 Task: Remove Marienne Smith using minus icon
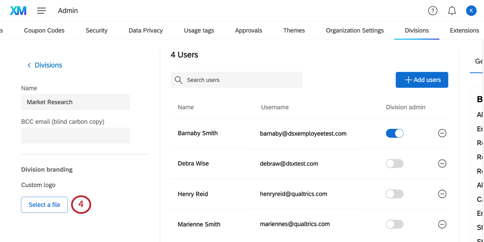[x=442, y=224]
